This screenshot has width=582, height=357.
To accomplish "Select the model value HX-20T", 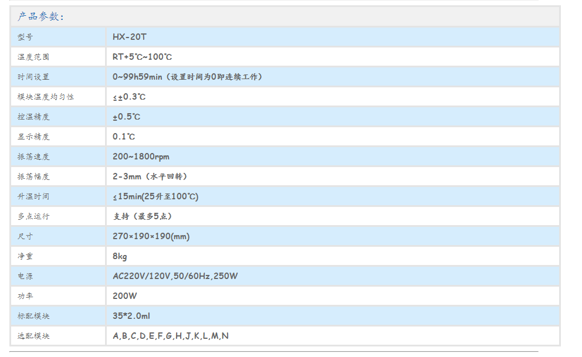I will pyautogui.click(x=130, y=37).
